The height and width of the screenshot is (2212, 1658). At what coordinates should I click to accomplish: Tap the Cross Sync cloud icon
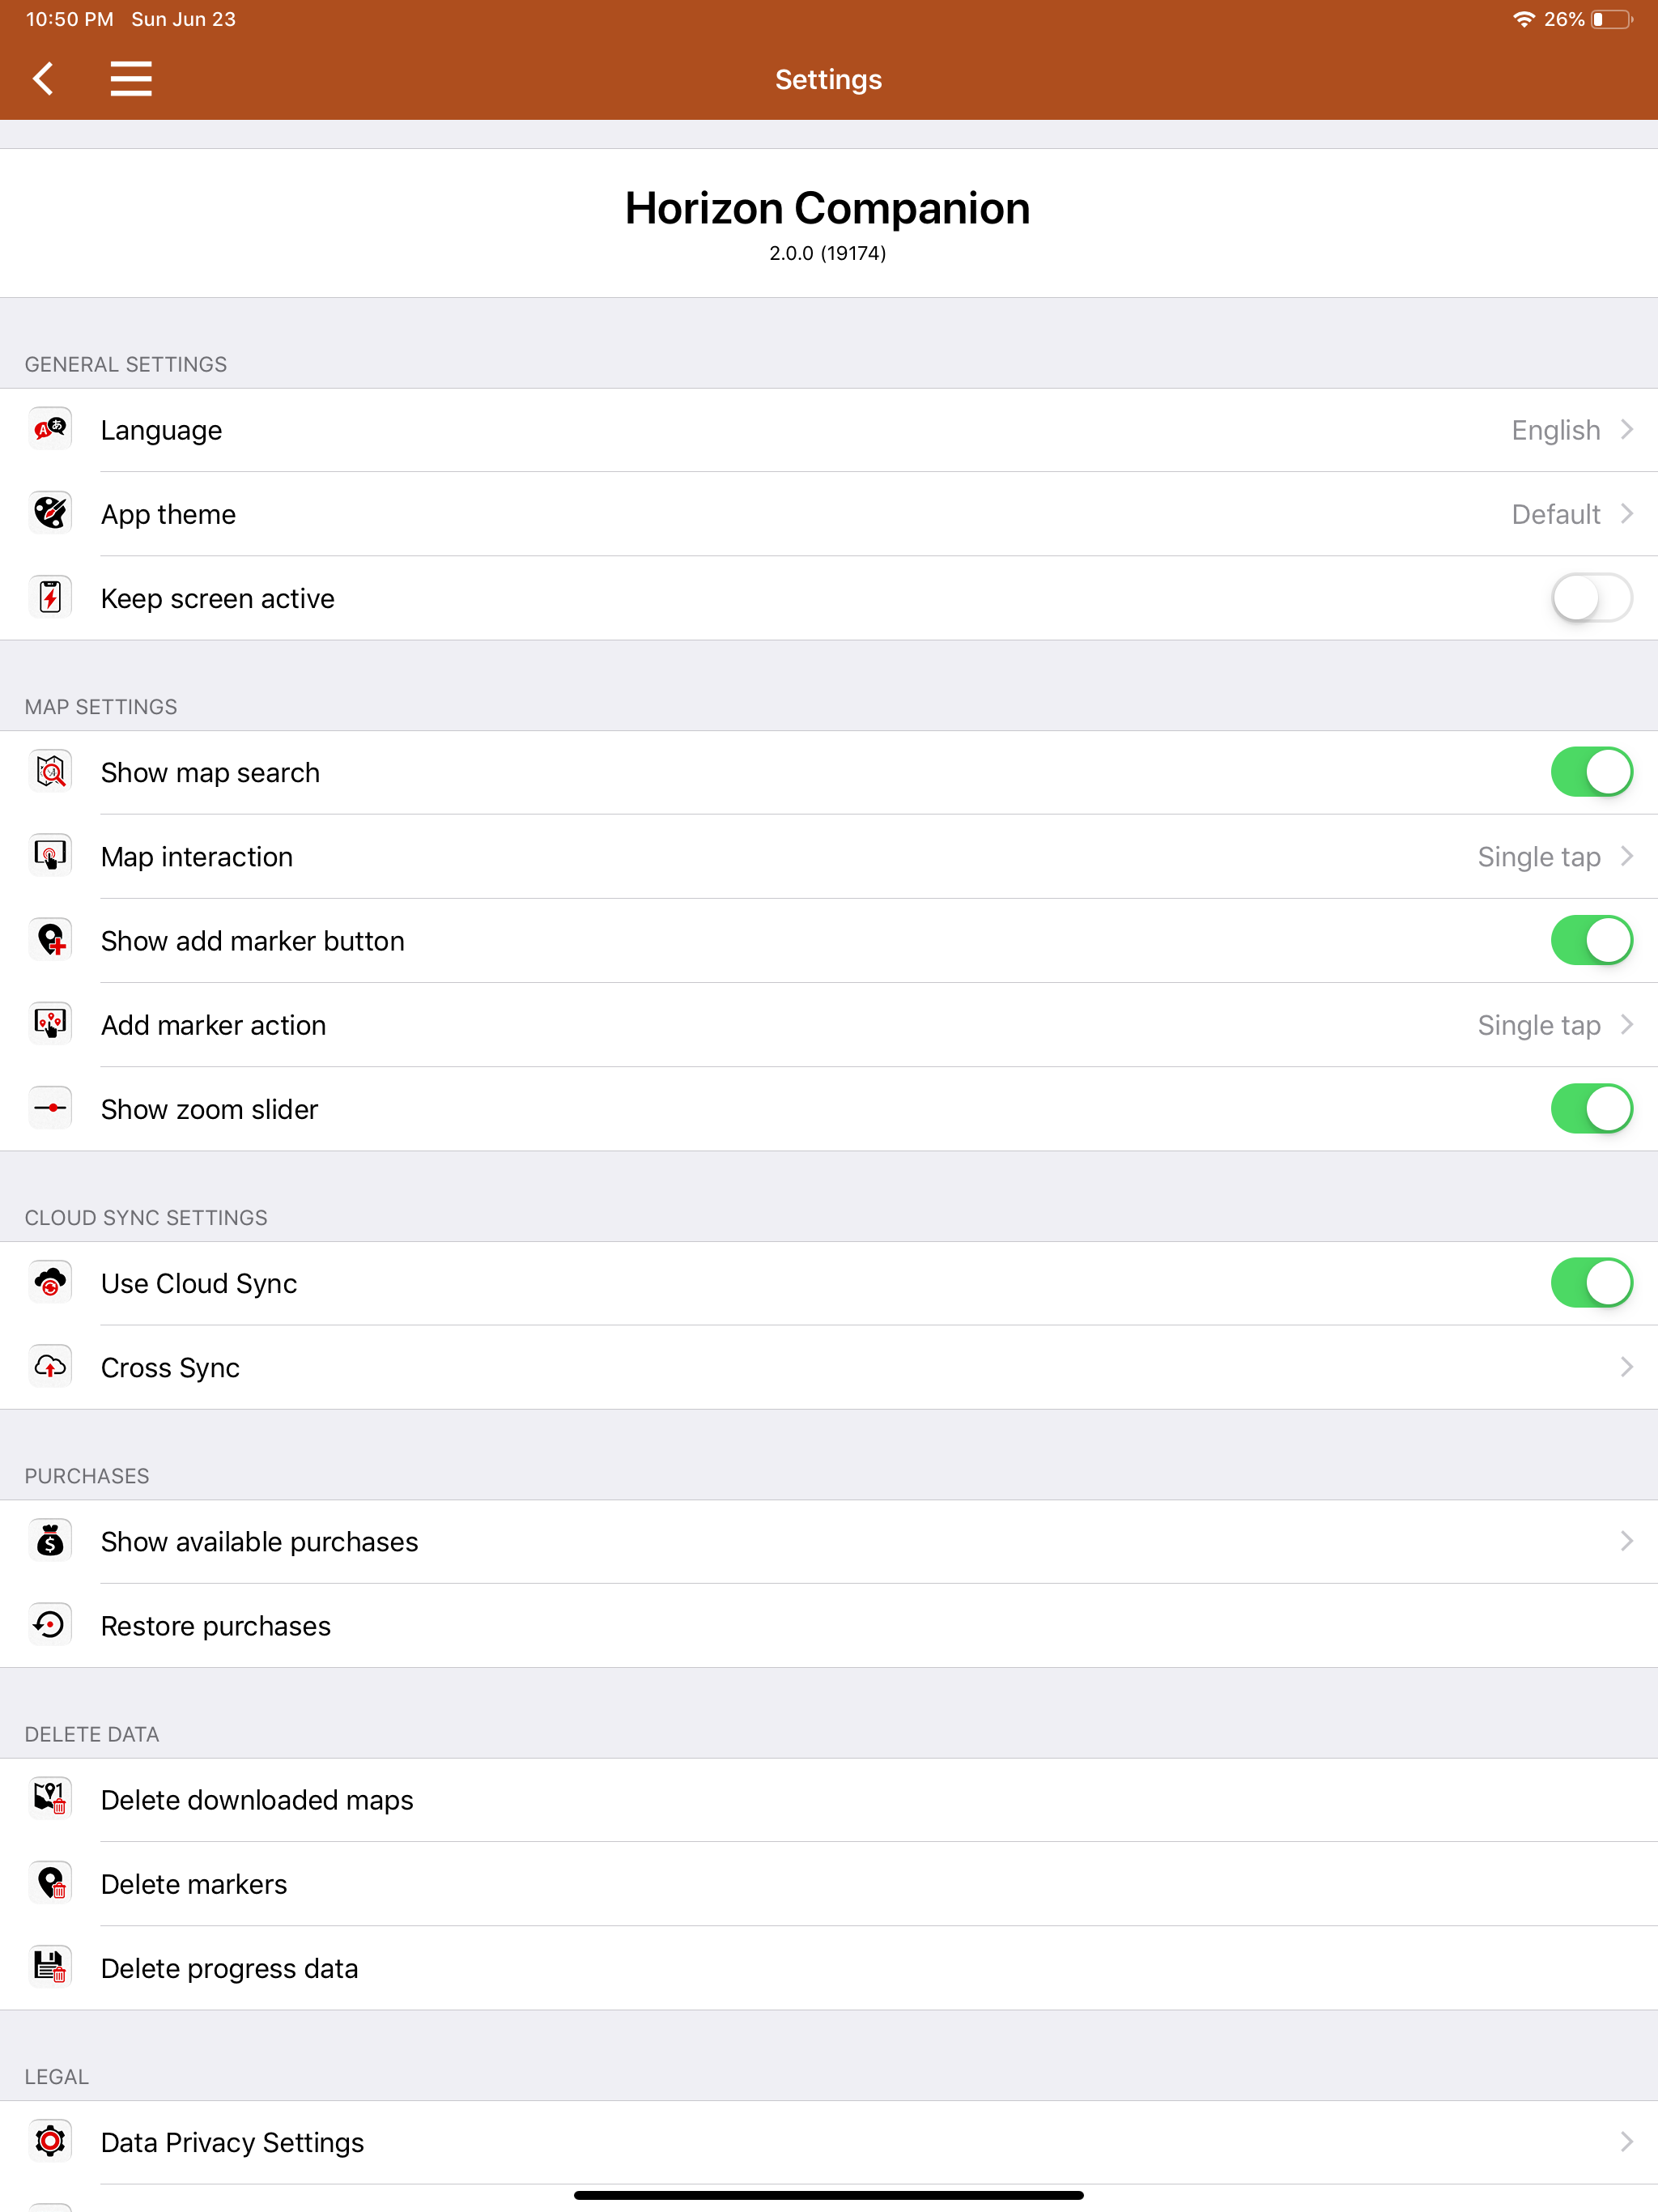coord(51,1367)
